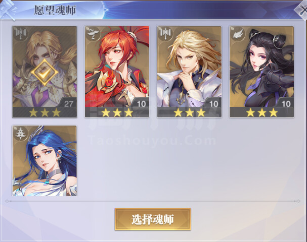Click the 10 count on black-haired card
This screenshot has height=242, width=307.
pyautogui.click(x=285, y=104)
